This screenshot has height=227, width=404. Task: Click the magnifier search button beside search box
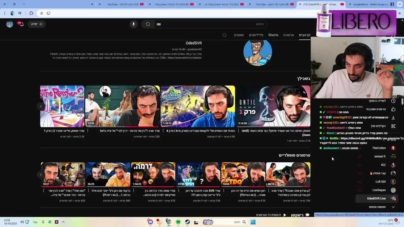tap(148, 24)
